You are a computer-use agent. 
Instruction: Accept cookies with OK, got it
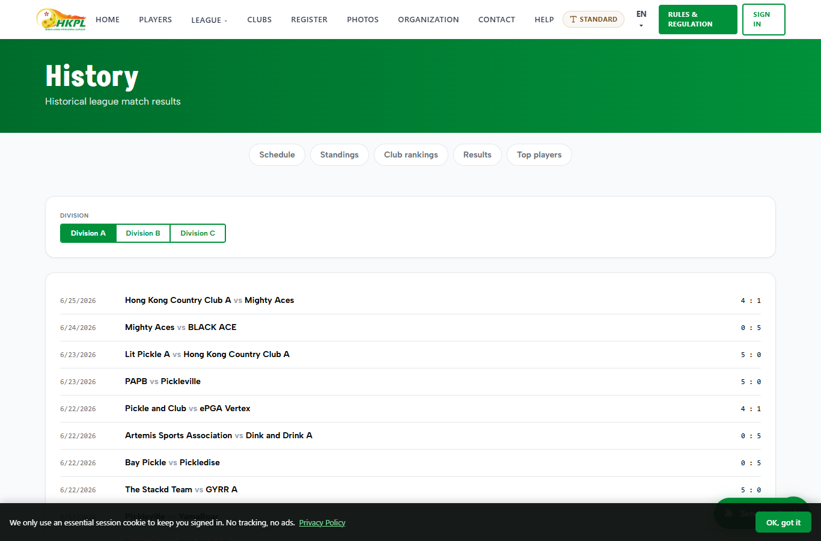pyautogui.click(x=783, y=522)
